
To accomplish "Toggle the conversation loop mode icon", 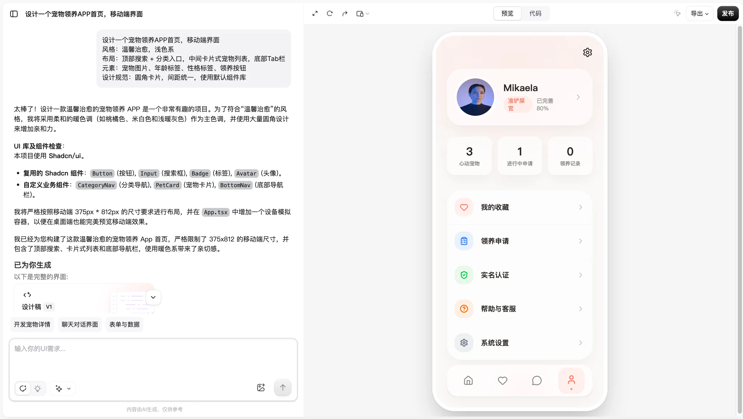I will 23,388.
